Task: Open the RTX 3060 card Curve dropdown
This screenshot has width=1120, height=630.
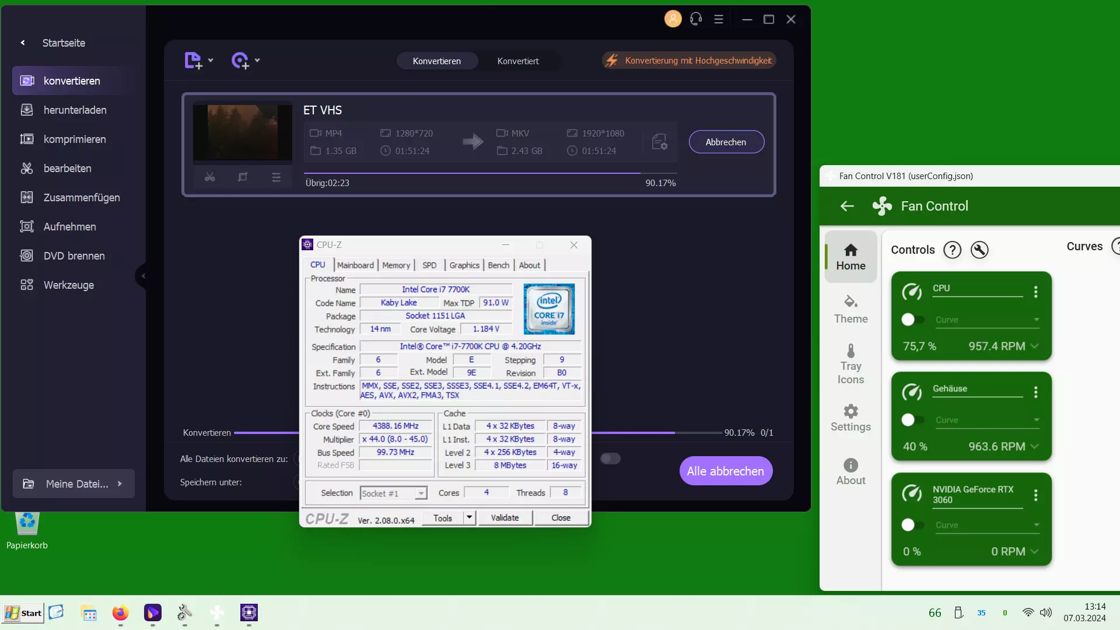Action: 987,525
